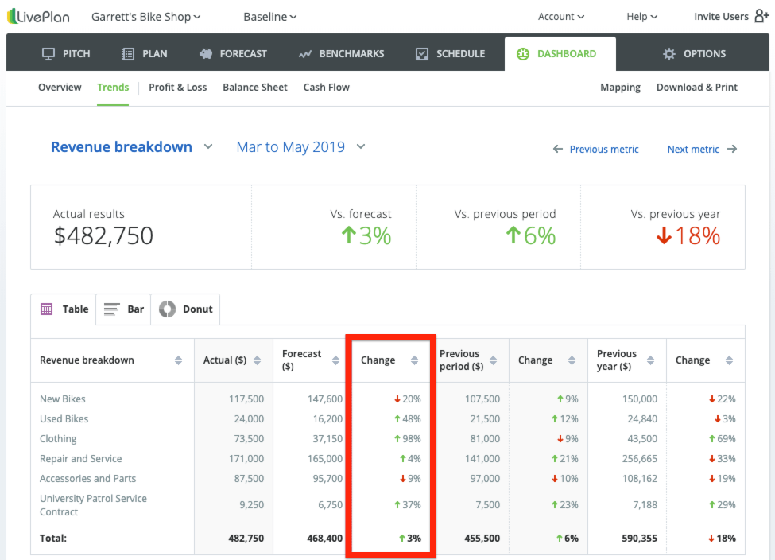Click the Download & Print link
The height and width of the screenshot is (560, 775).
point(696,87)
